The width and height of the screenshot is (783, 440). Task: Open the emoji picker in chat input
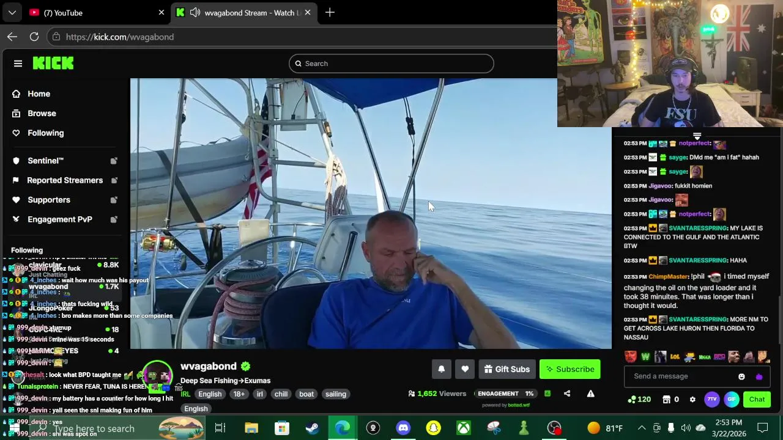[x=741, y=376]
